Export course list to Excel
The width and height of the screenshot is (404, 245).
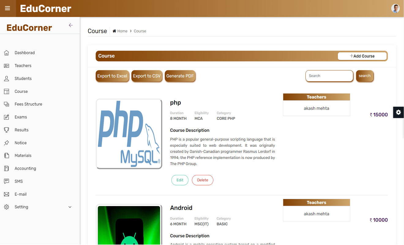[x=112, y=76]
